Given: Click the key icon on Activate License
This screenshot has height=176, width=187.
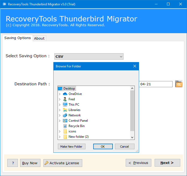Looking at the screenshot, I should point(46,163).
